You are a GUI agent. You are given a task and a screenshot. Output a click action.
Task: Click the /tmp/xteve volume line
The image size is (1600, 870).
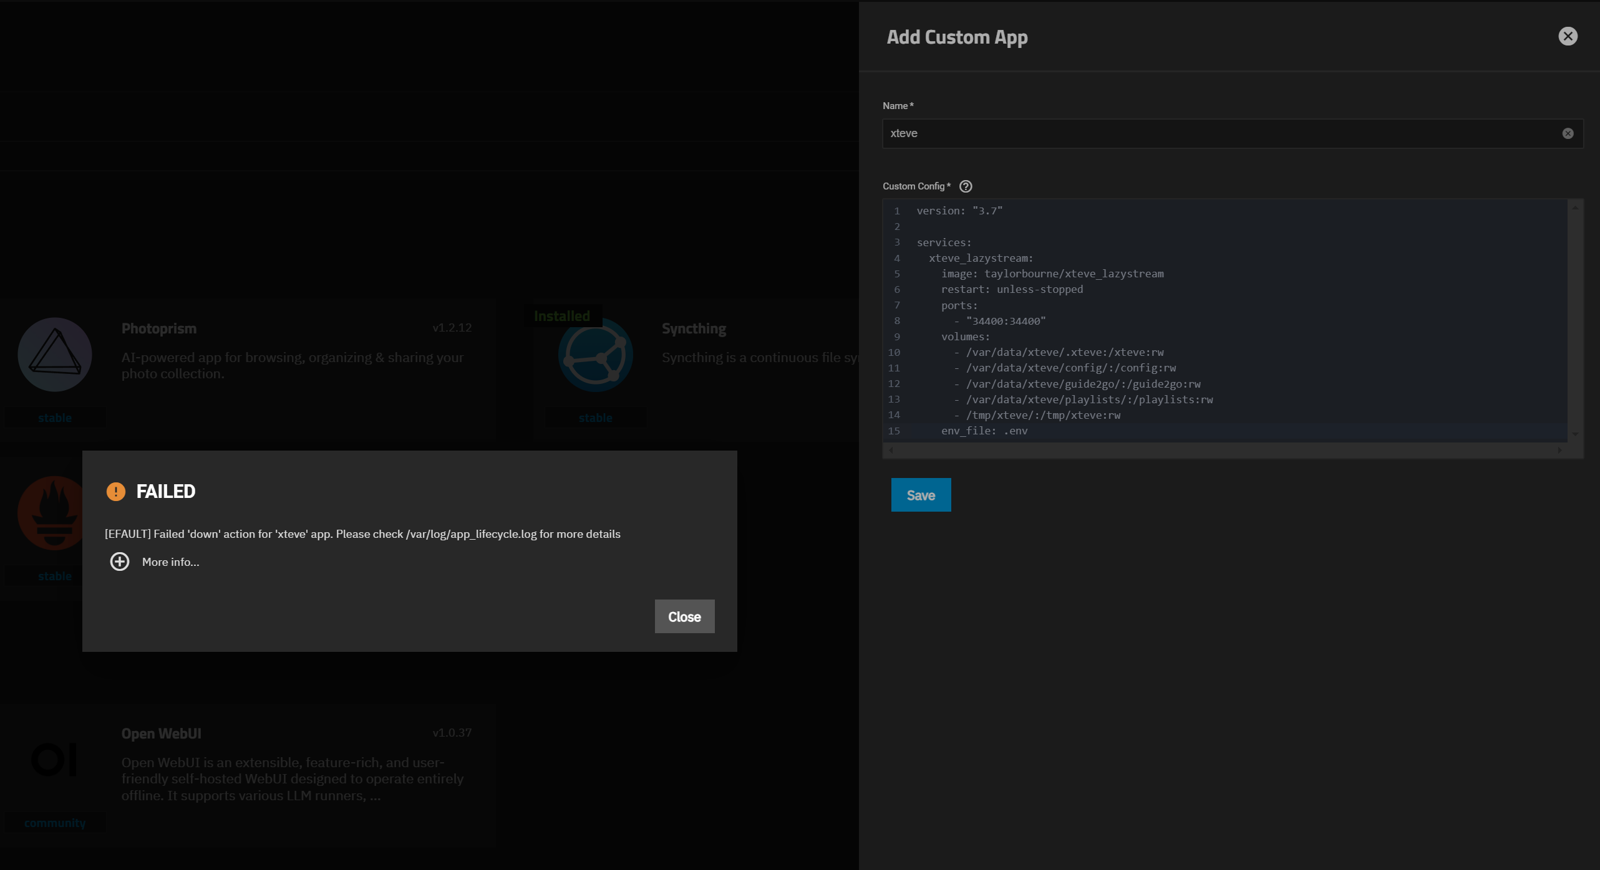pyautogui.click(x=1037, y=415)
